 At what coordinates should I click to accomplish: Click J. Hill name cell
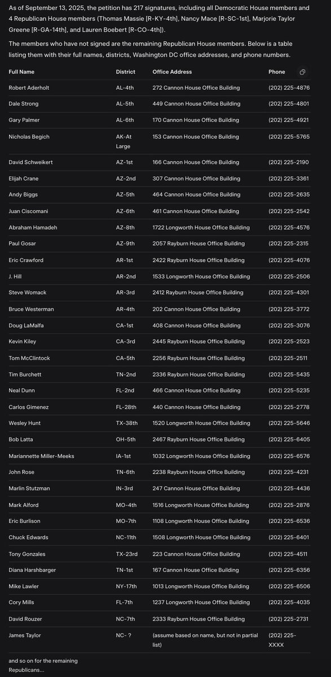(x=15, y=276)
